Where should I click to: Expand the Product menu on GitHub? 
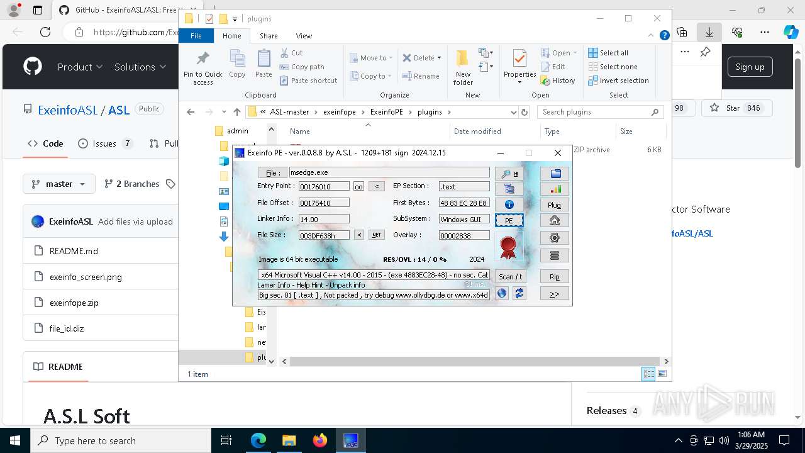(x=80, y=67)
